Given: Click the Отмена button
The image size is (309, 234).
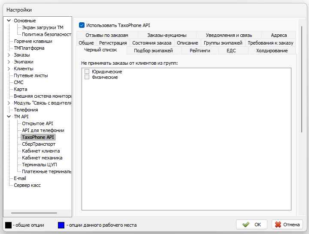Looking at the screenshot, I should click(287, 225).
